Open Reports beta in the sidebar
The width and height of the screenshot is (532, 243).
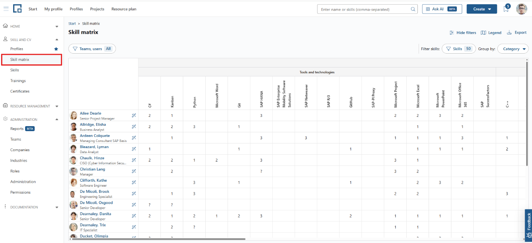coord(22,128)
